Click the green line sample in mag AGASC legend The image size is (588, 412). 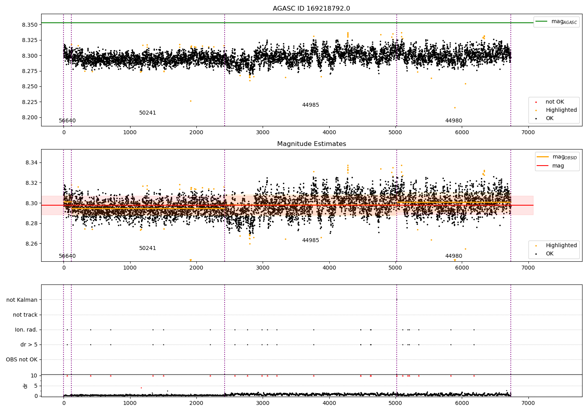click(541, 22)
